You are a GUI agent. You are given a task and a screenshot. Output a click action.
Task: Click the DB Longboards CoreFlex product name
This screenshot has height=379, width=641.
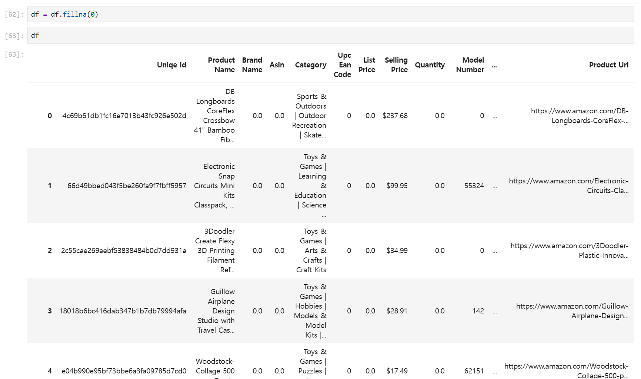click(x=214, y=116)
